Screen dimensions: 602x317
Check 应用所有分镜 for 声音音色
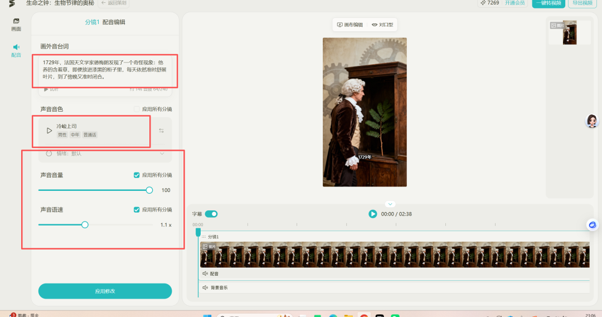click(x=137, y=109)
